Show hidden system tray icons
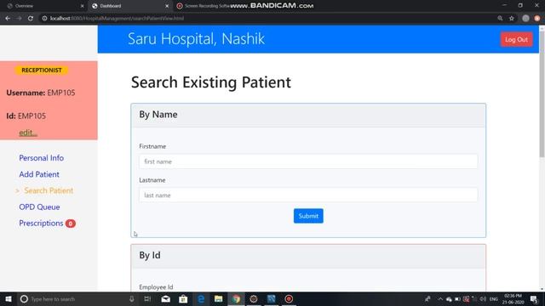The width and height of the screenshot is (545, 306). coord(440,298)
